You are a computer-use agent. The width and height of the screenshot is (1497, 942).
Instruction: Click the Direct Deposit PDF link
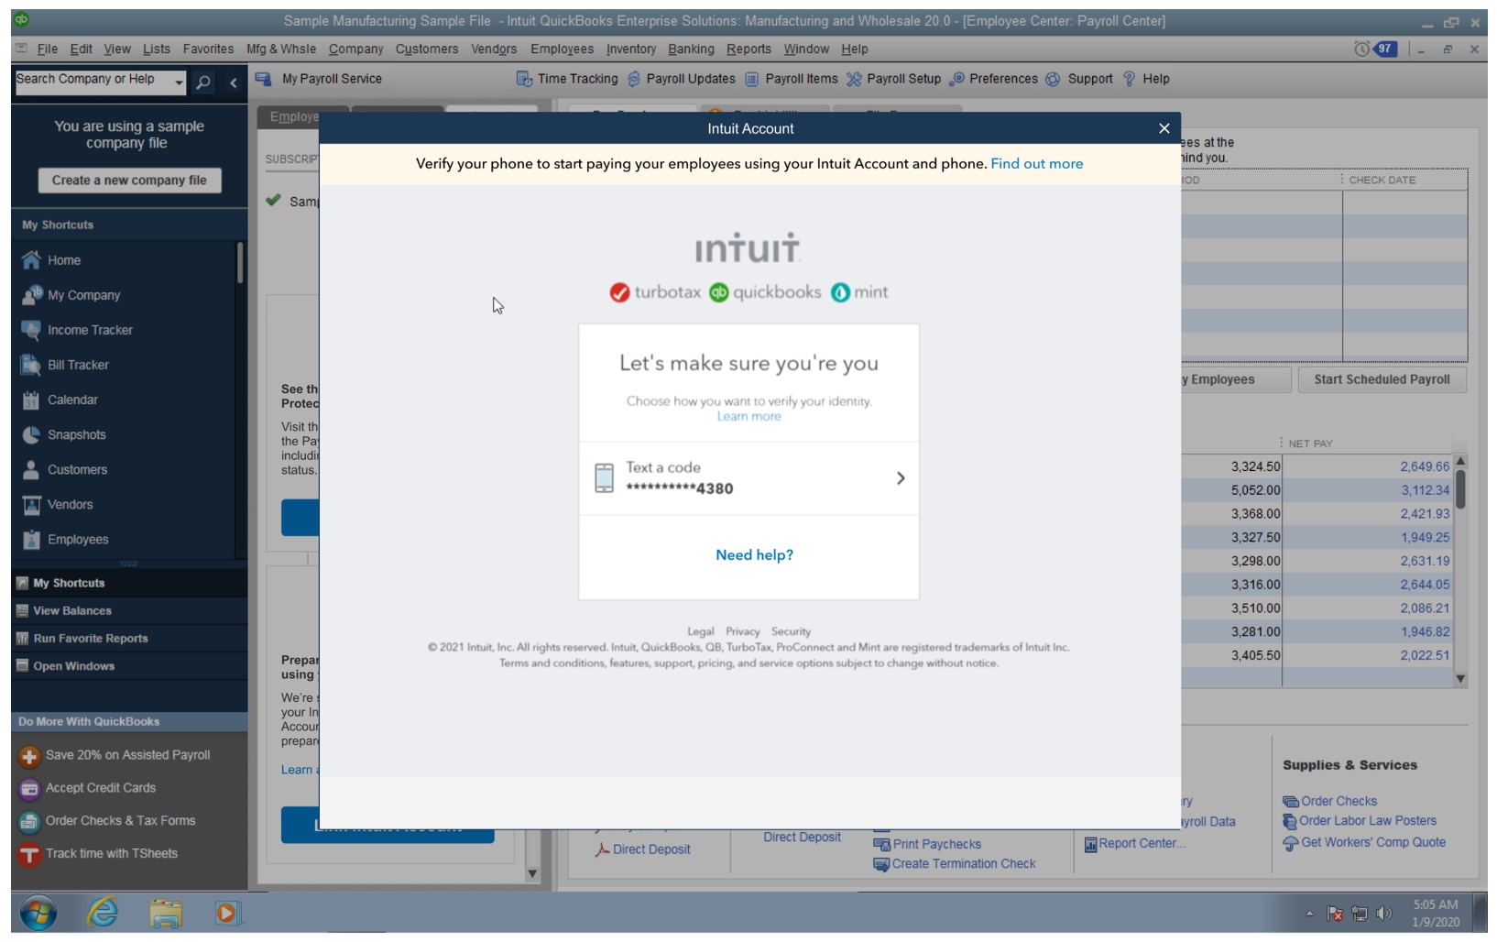(650, 849)
